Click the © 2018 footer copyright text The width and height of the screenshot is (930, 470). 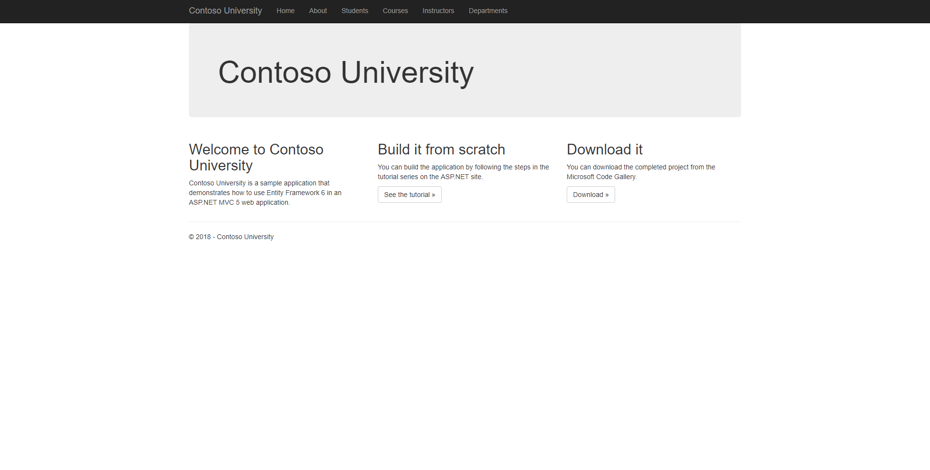(231, 237)
